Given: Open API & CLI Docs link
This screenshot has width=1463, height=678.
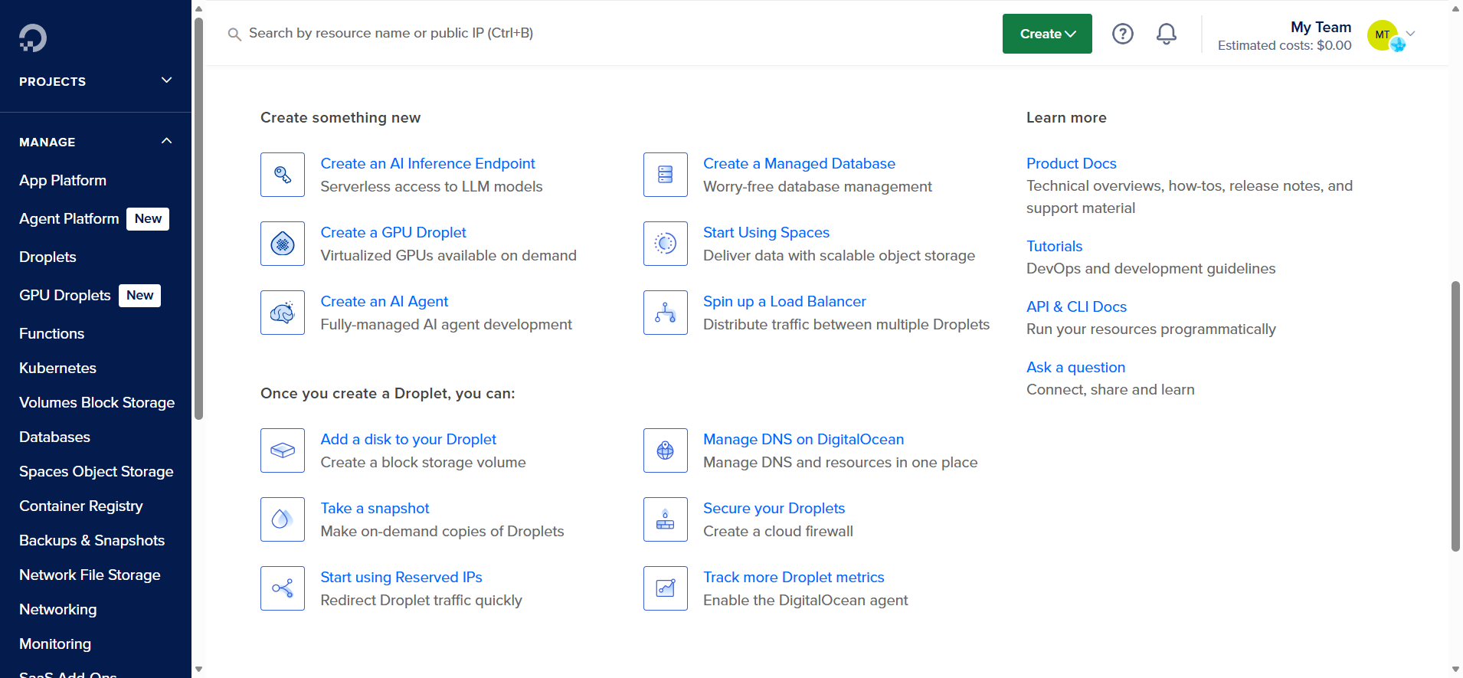Looking at the screenshot, I should tap(1076, 306).
